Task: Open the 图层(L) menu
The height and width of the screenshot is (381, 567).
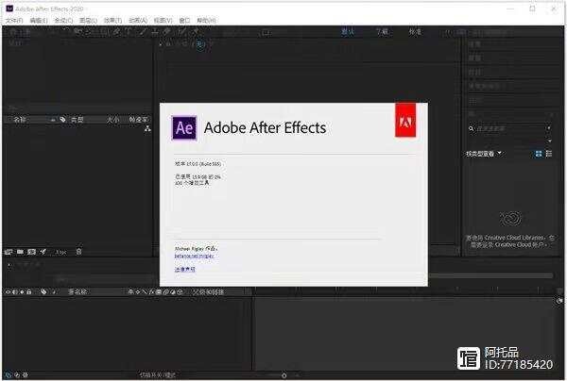Action: pos(88,21)
